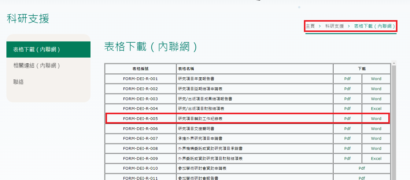Download Excel for FORM-DEI-R-004

tap(376, 108)
